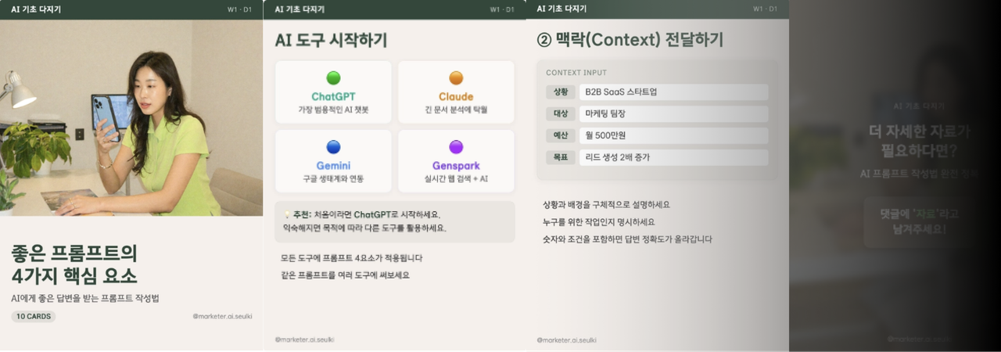Click @marketer.ai.seulki beside the 10 CARDS badge
This screenshot has width=1001, height=352.
click(x=222, y=317)
